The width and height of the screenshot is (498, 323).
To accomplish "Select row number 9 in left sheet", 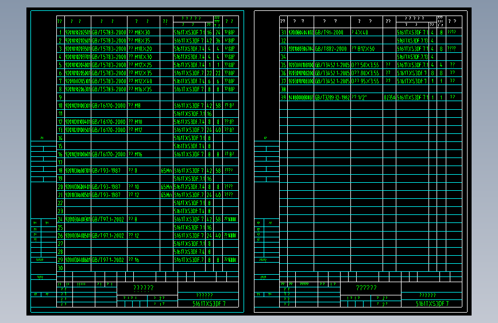I will 60,97.
